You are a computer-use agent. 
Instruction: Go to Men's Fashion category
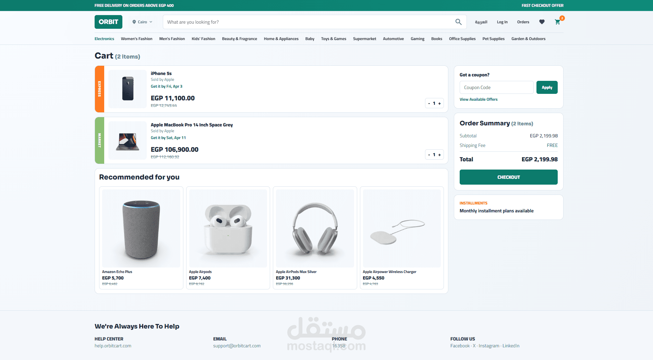(x=172, y=39)
